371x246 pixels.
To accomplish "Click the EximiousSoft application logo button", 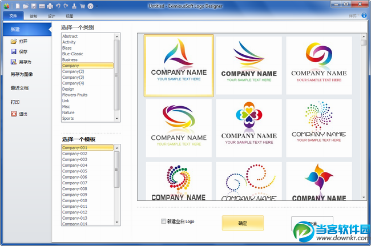I will coord(6,6).
